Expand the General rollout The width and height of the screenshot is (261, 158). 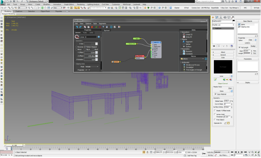[223, 55]
